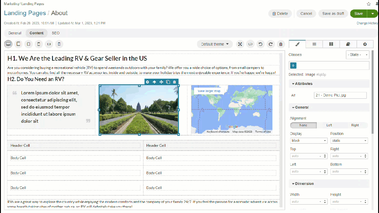Click the undo arrow icon

tap(261, 44)
